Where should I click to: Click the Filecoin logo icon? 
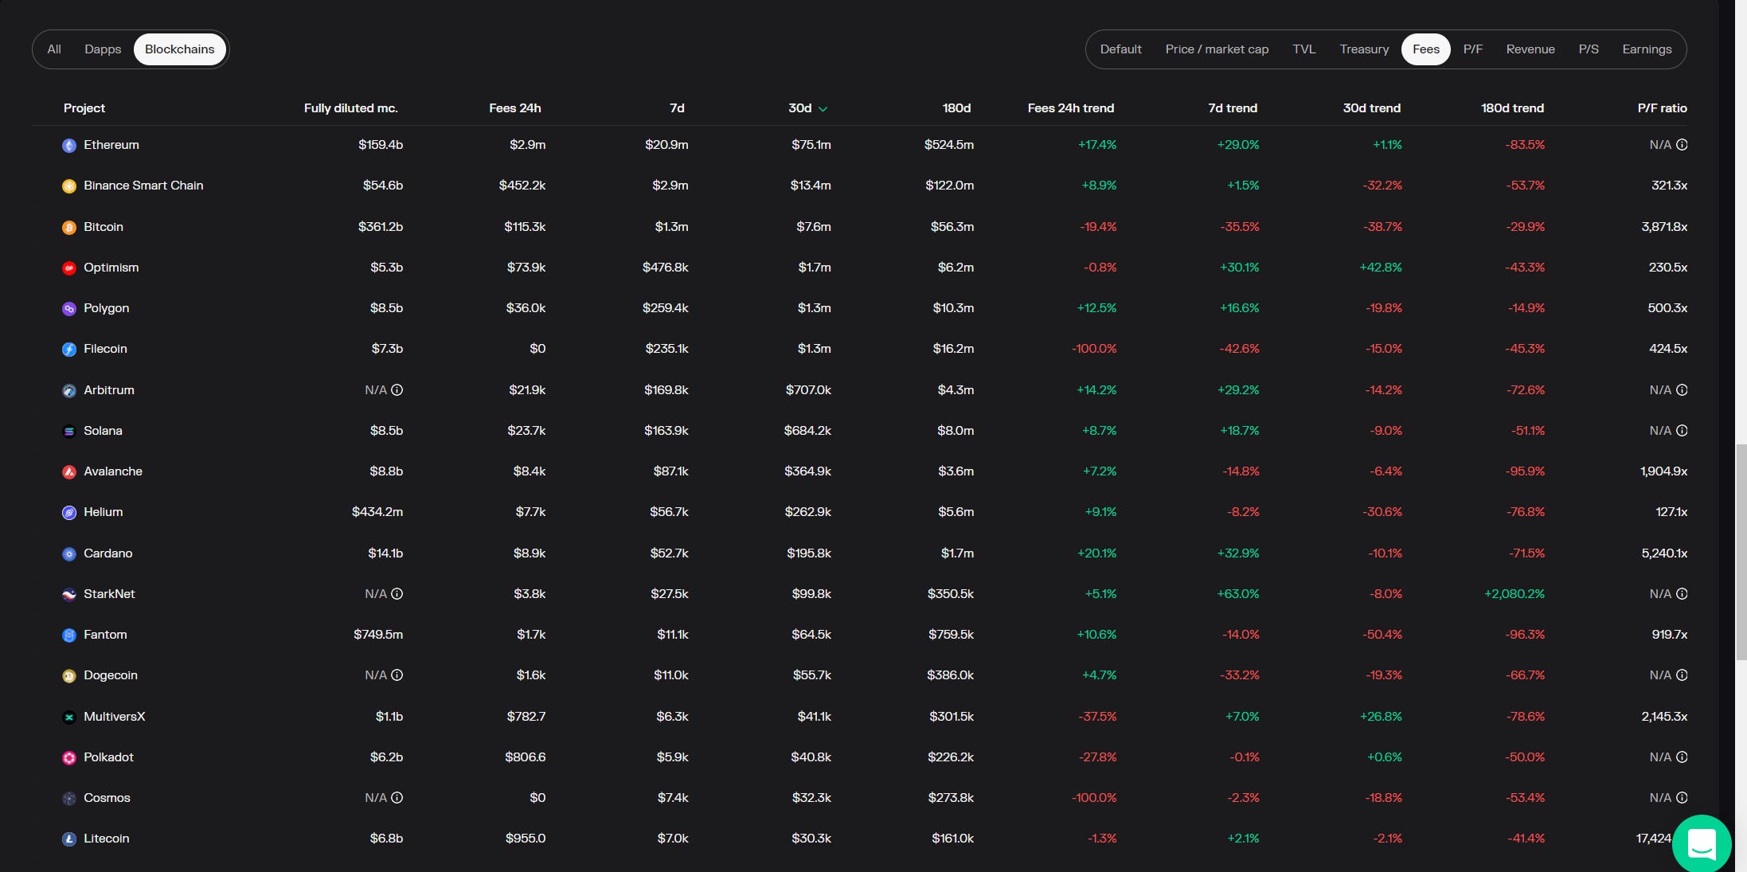tap(69, 350)
